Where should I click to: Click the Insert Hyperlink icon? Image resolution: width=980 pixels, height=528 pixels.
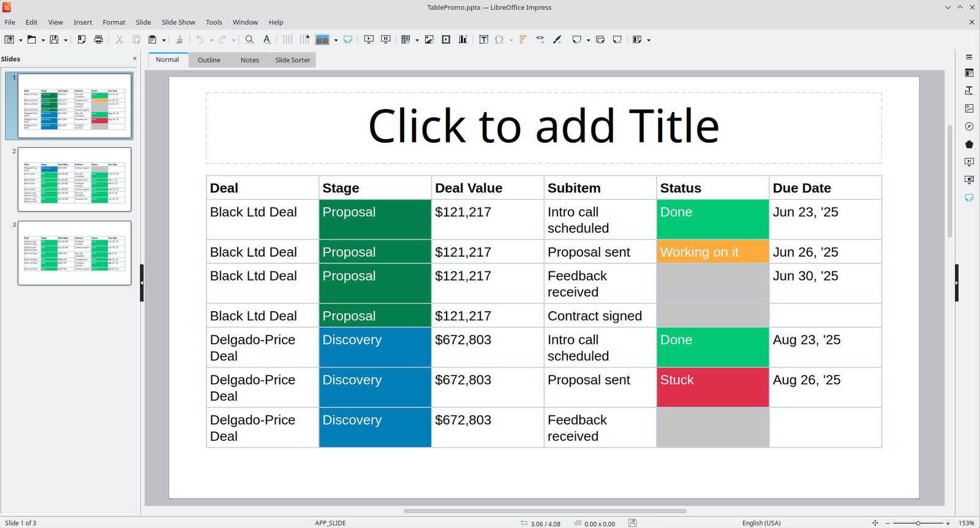click(x=540, y=39)
